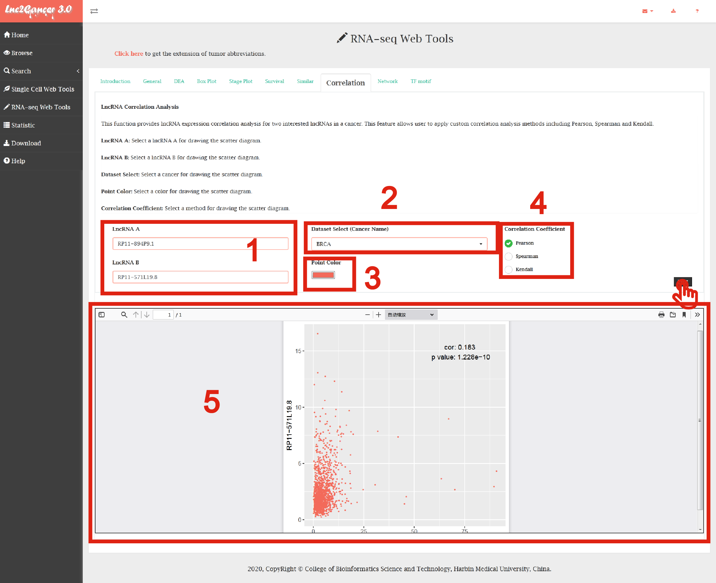Screen dimensions: 716x583
Task: Click the envelope mail icon in header
Action: coord(645,11)
